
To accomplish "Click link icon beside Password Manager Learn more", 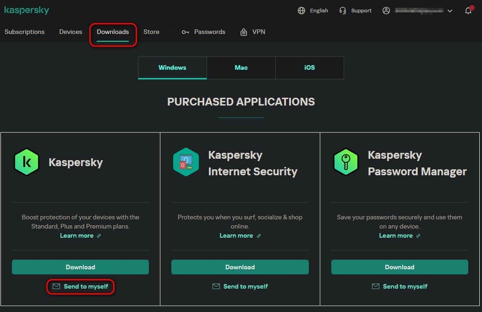I will 418,236.
